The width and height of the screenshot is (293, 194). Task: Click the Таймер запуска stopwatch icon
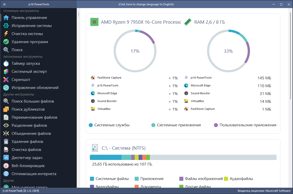(x=6, y=63)
